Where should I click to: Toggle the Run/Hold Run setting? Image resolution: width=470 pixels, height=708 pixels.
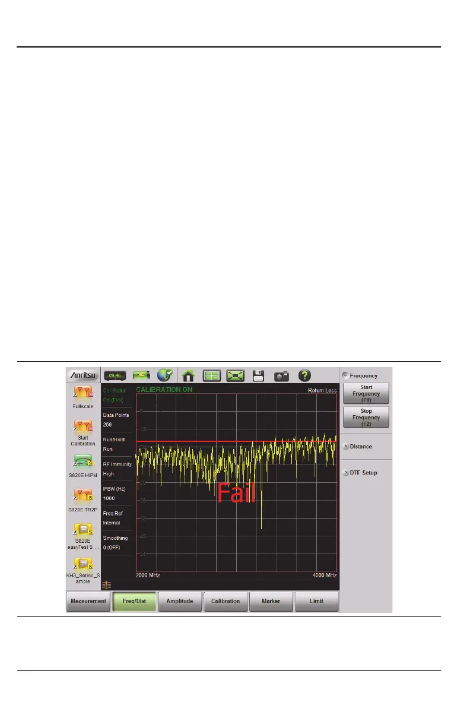116,444
